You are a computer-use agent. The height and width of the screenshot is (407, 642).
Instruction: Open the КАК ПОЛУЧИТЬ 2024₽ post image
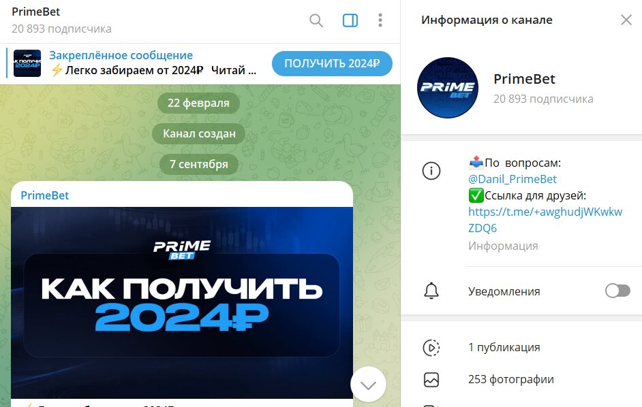[182, 303]
